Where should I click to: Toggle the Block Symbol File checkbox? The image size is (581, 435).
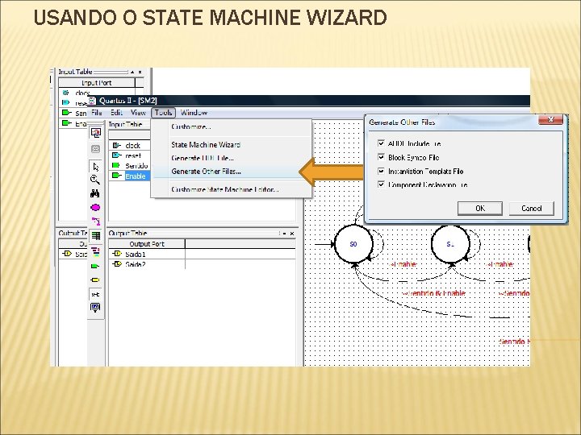click(x=381, y=157)
